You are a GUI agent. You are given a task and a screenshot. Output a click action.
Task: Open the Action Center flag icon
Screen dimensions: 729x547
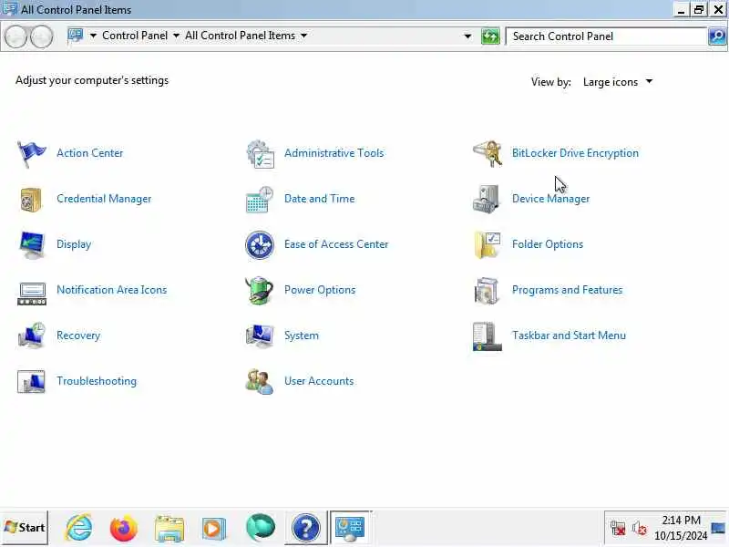click(31, 153)
